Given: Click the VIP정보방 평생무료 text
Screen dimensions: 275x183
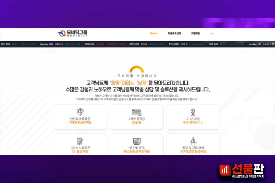Looking at the screenshot, I should pos(193,151).
